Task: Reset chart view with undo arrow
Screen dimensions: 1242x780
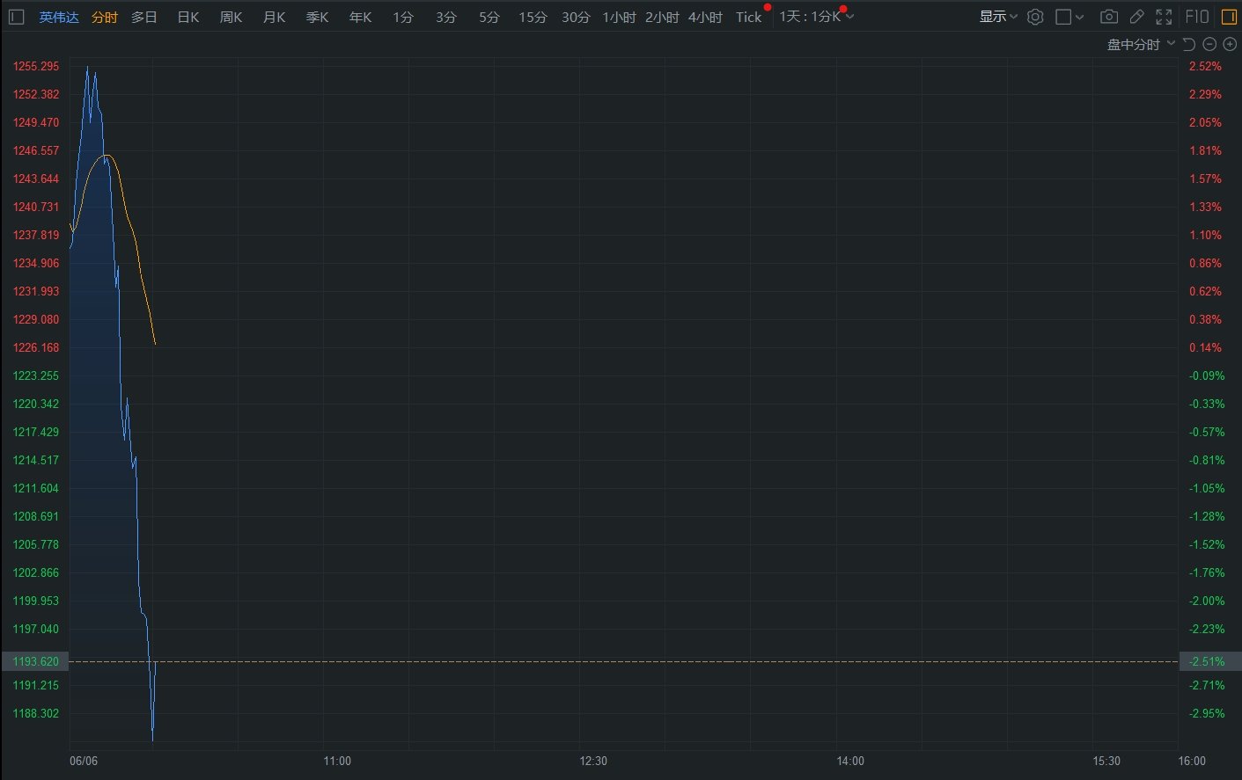Action: 1189,44
